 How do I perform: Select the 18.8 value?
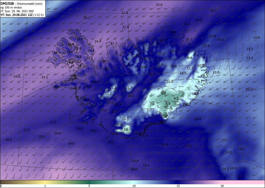pos(78,57)
